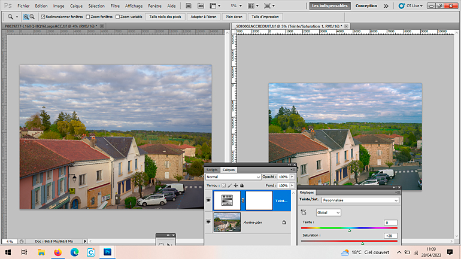Open the Global color range dropdown
461x259 pixels.
pos(329,212)
